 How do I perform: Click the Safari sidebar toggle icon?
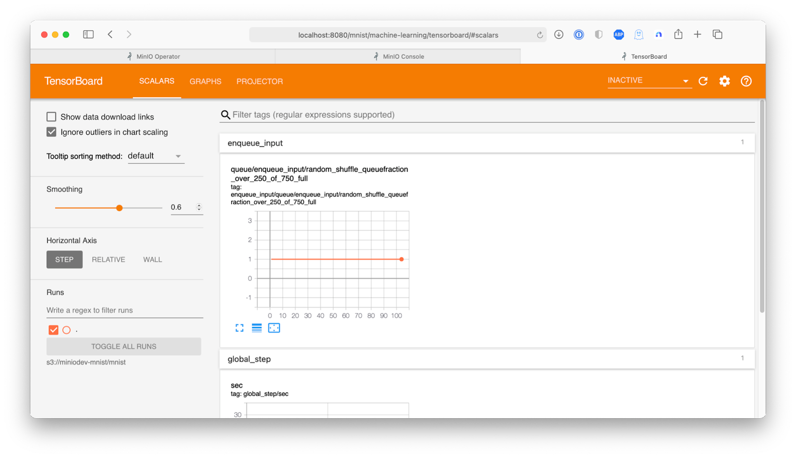[89, 34]
